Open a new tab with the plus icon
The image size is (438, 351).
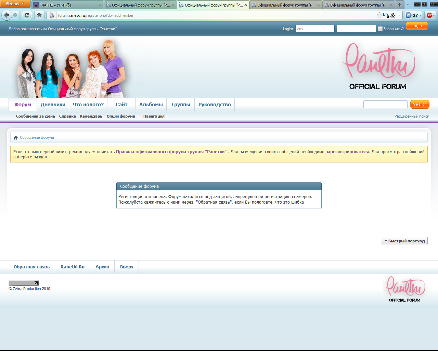(x=399, y=5)
